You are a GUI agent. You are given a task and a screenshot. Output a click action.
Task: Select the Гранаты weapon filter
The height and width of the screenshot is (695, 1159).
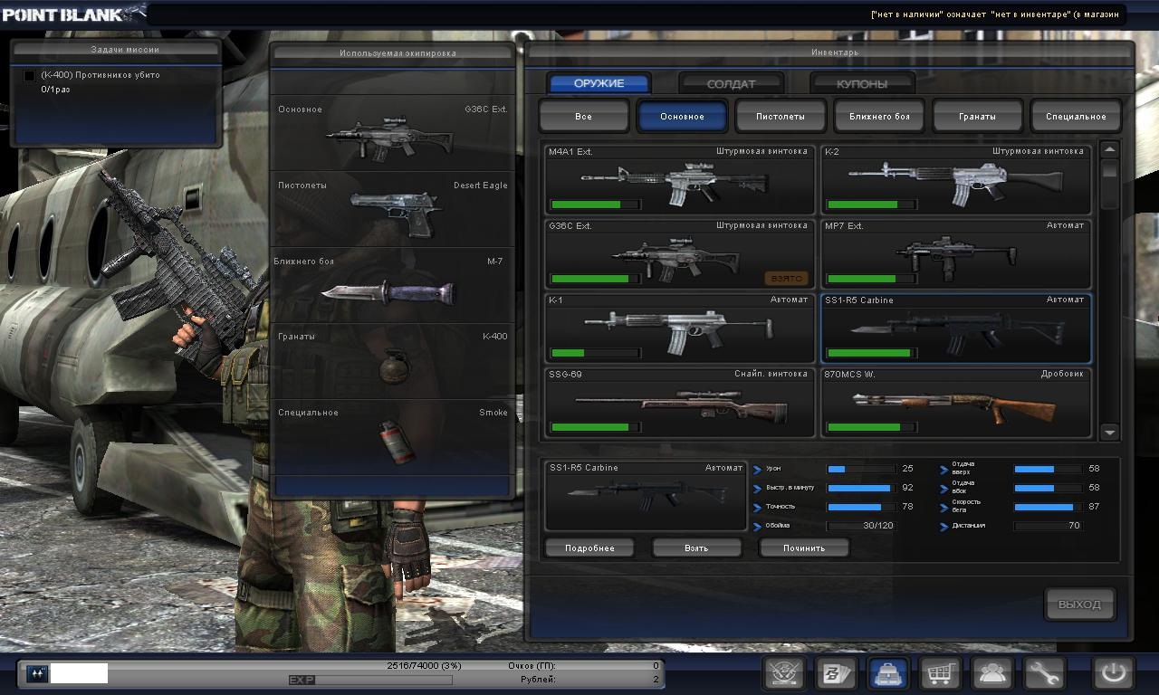point(977,117)
